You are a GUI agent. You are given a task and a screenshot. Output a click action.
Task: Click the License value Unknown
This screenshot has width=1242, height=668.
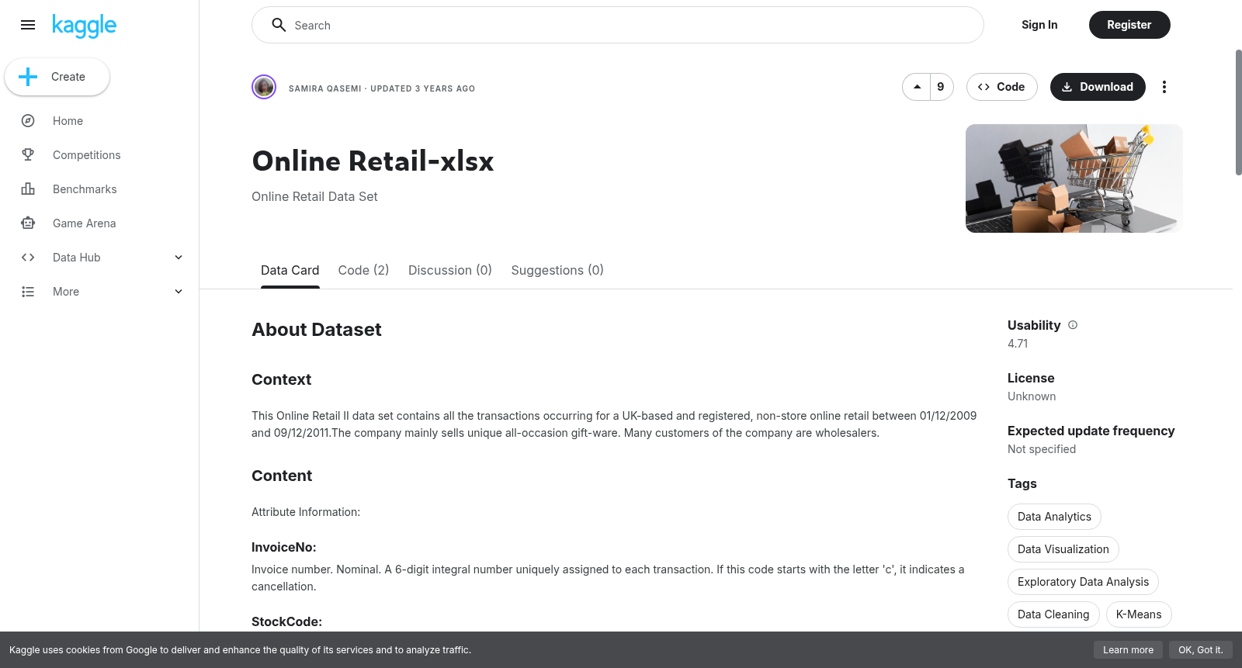(1032, 396)
